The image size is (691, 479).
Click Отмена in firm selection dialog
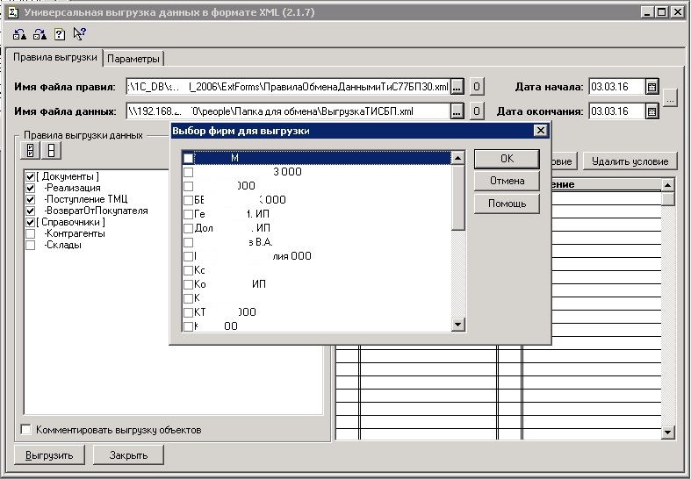[x=507, y=181]
